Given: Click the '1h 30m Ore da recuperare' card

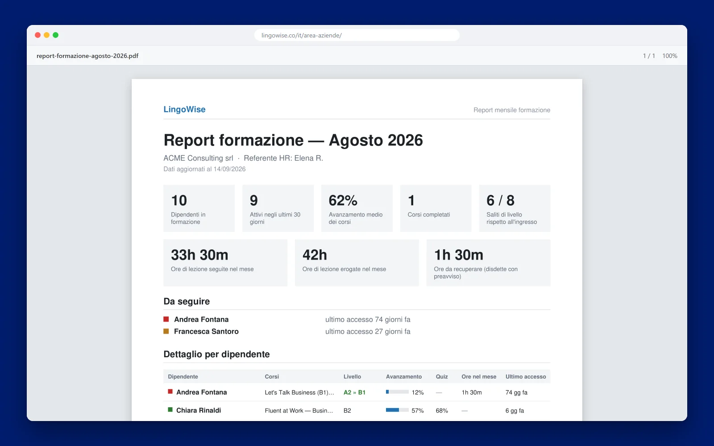Looking at the screenshot, I should [x=489, y=263].
